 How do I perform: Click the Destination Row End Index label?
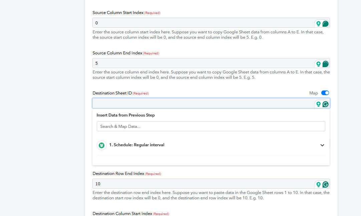pos(118,173)
